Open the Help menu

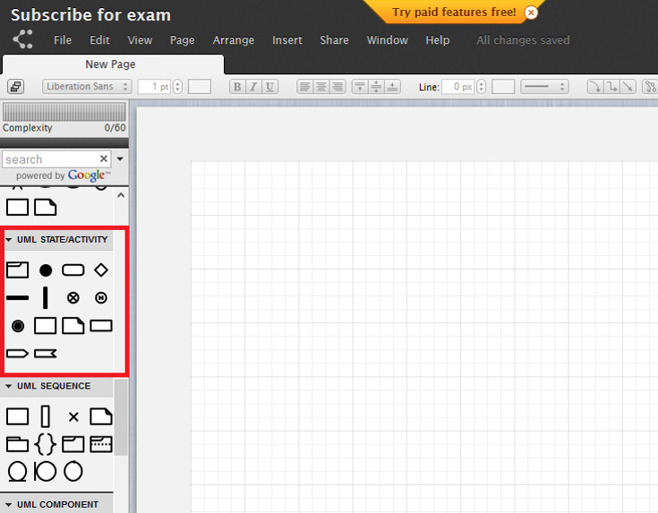pyautogui.click(x=438, y=40)
